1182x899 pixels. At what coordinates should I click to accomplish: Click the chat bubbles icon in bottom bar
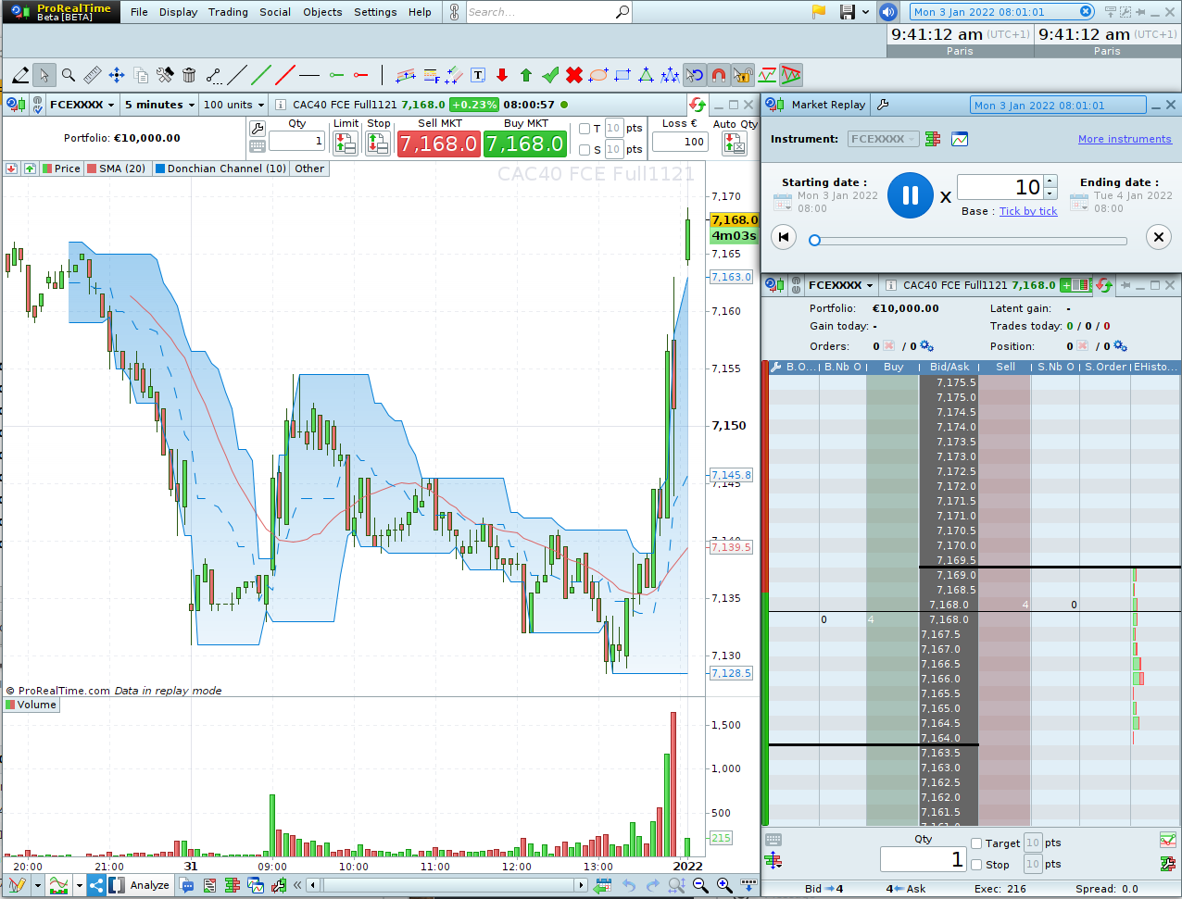pos(187,885)
